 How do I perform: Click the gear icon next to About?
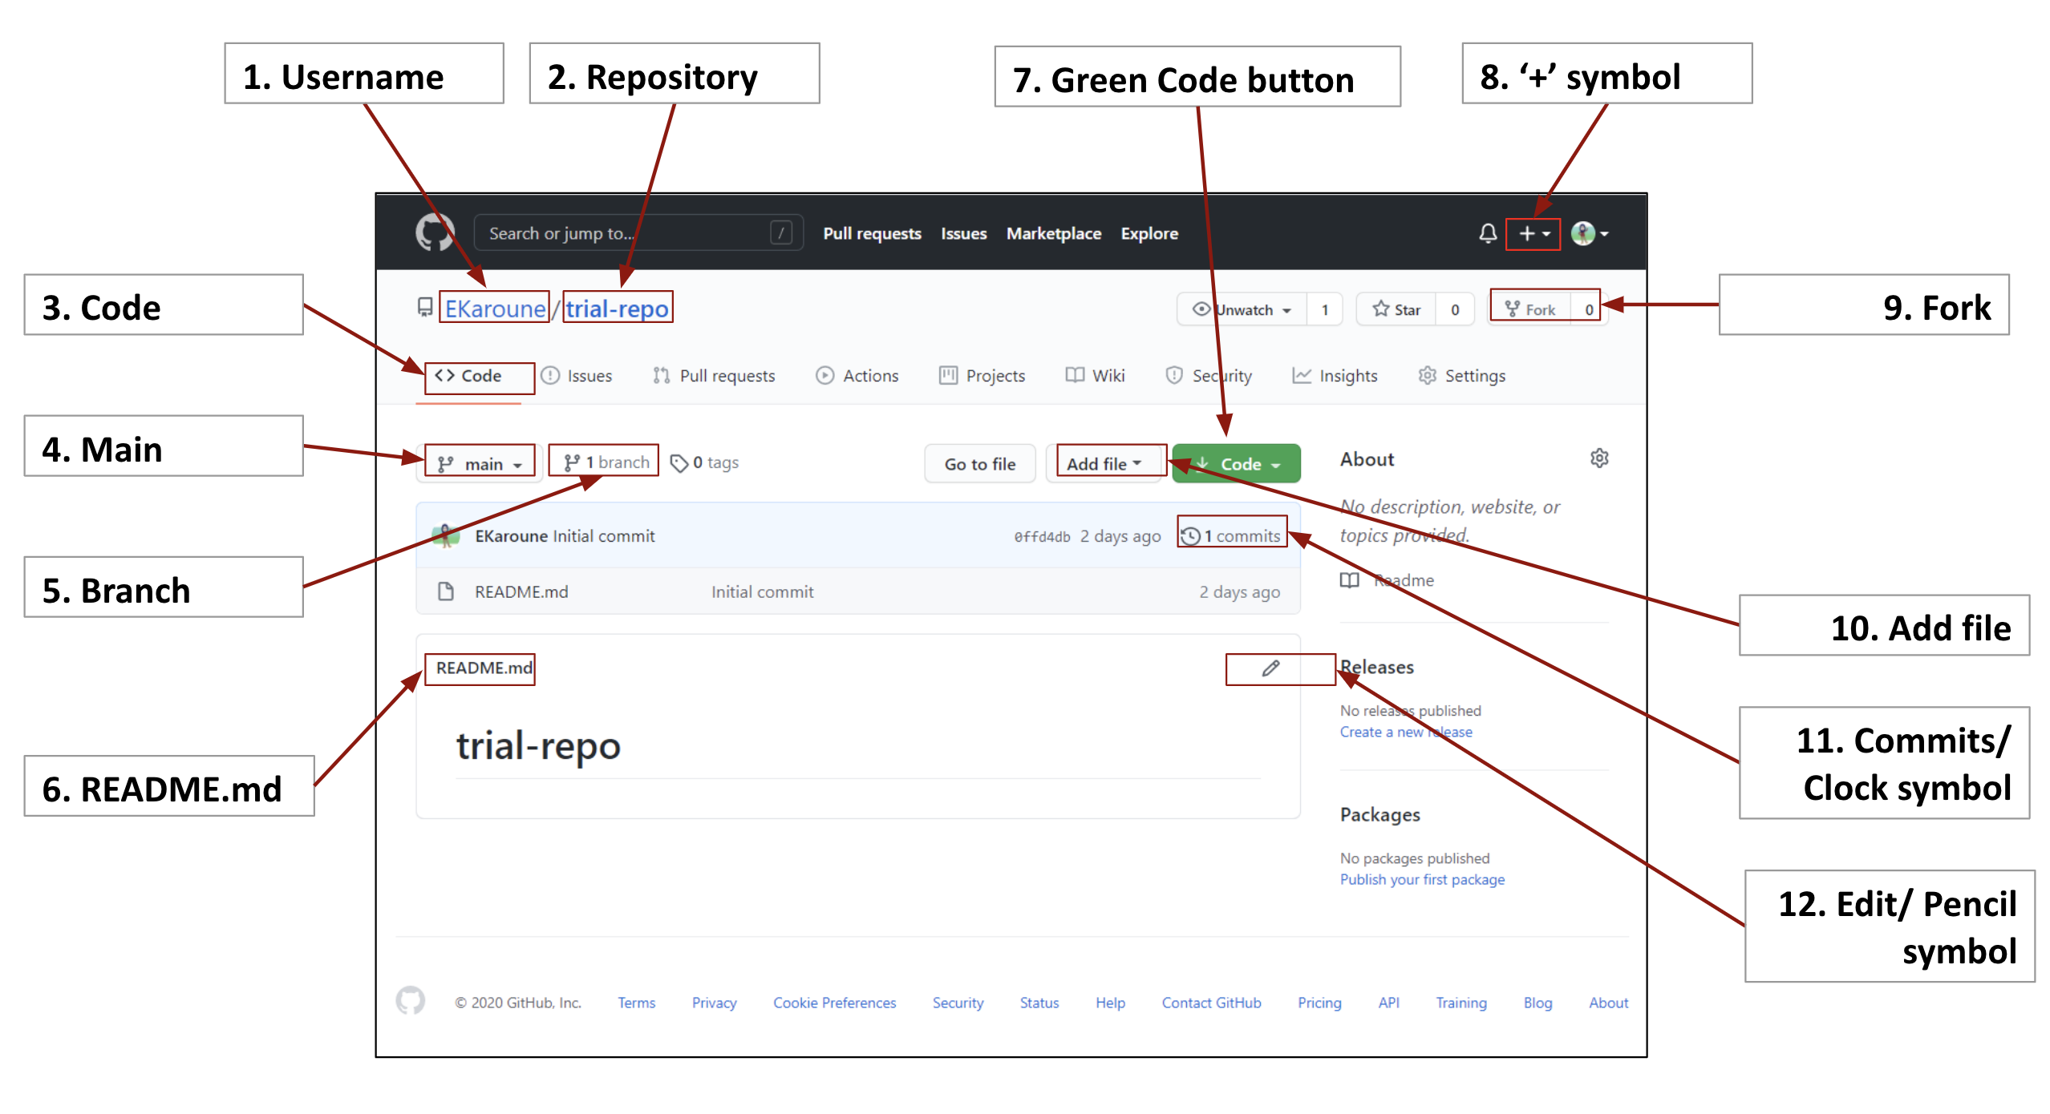[1600, 458]
